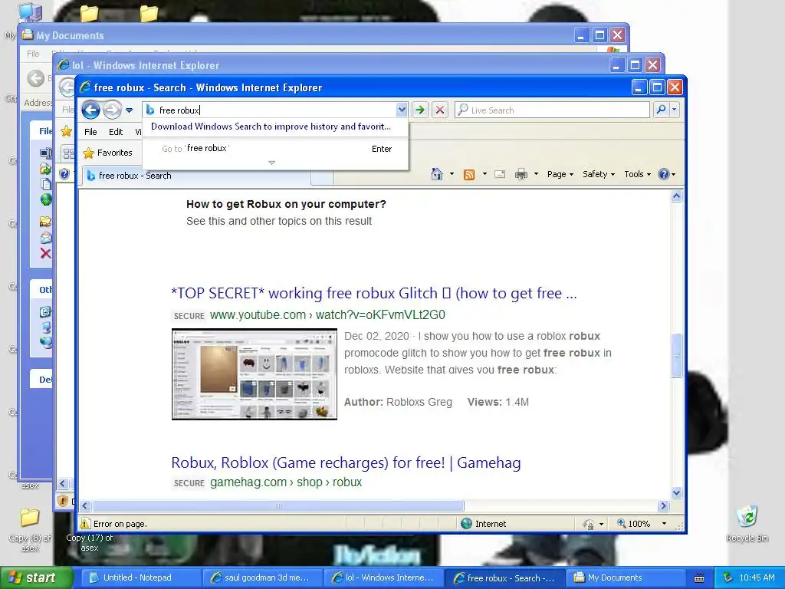The image size is (785, 589).
Task: Switch to My Documents taskbar button
Action: tap(625, 577)
